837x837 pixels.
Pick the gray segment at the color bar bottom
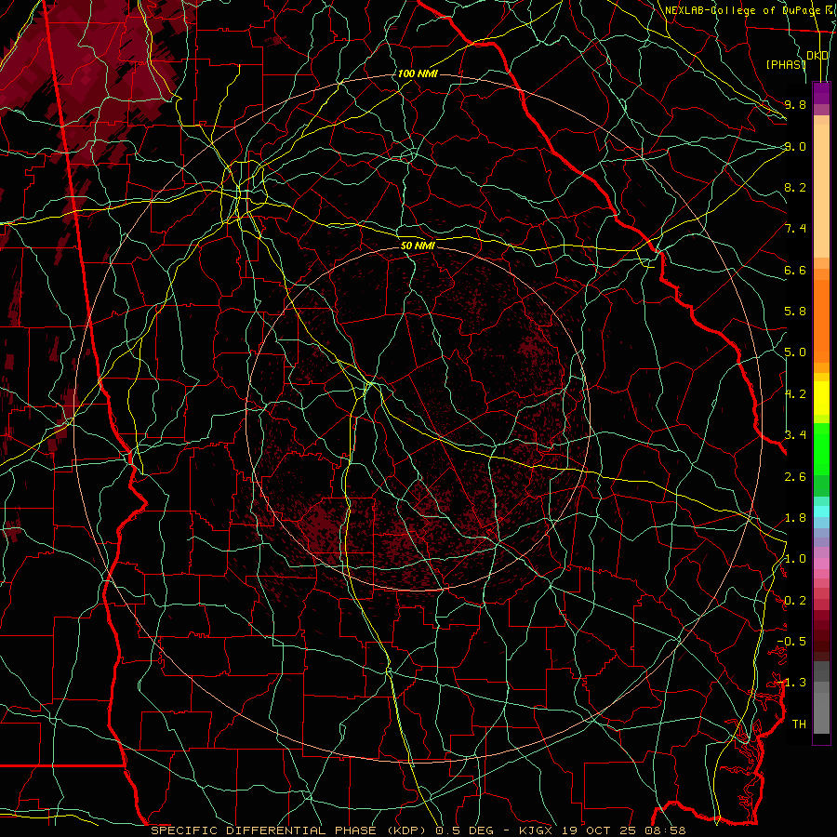coord(821,712)
